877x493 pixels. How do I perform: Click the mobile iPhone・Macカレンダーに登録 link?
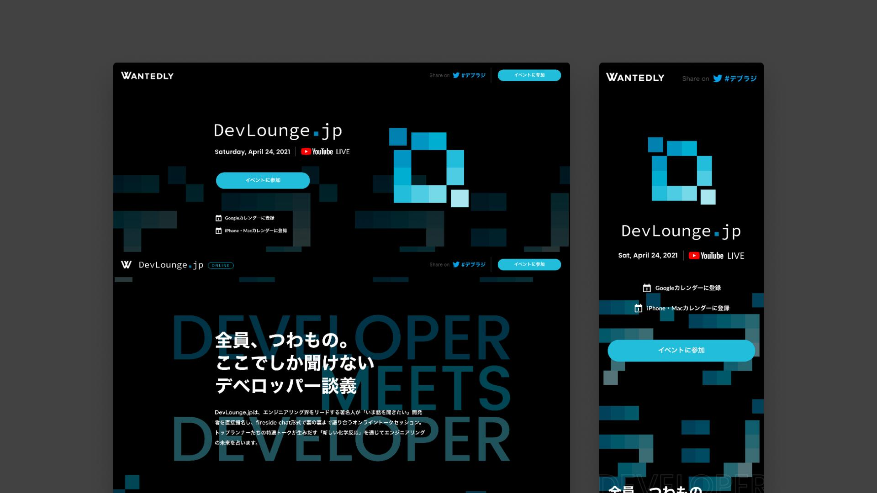687,308
